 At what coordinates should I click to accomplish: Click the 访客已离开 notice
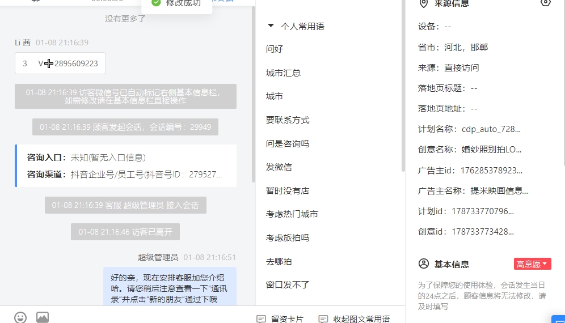125,232
